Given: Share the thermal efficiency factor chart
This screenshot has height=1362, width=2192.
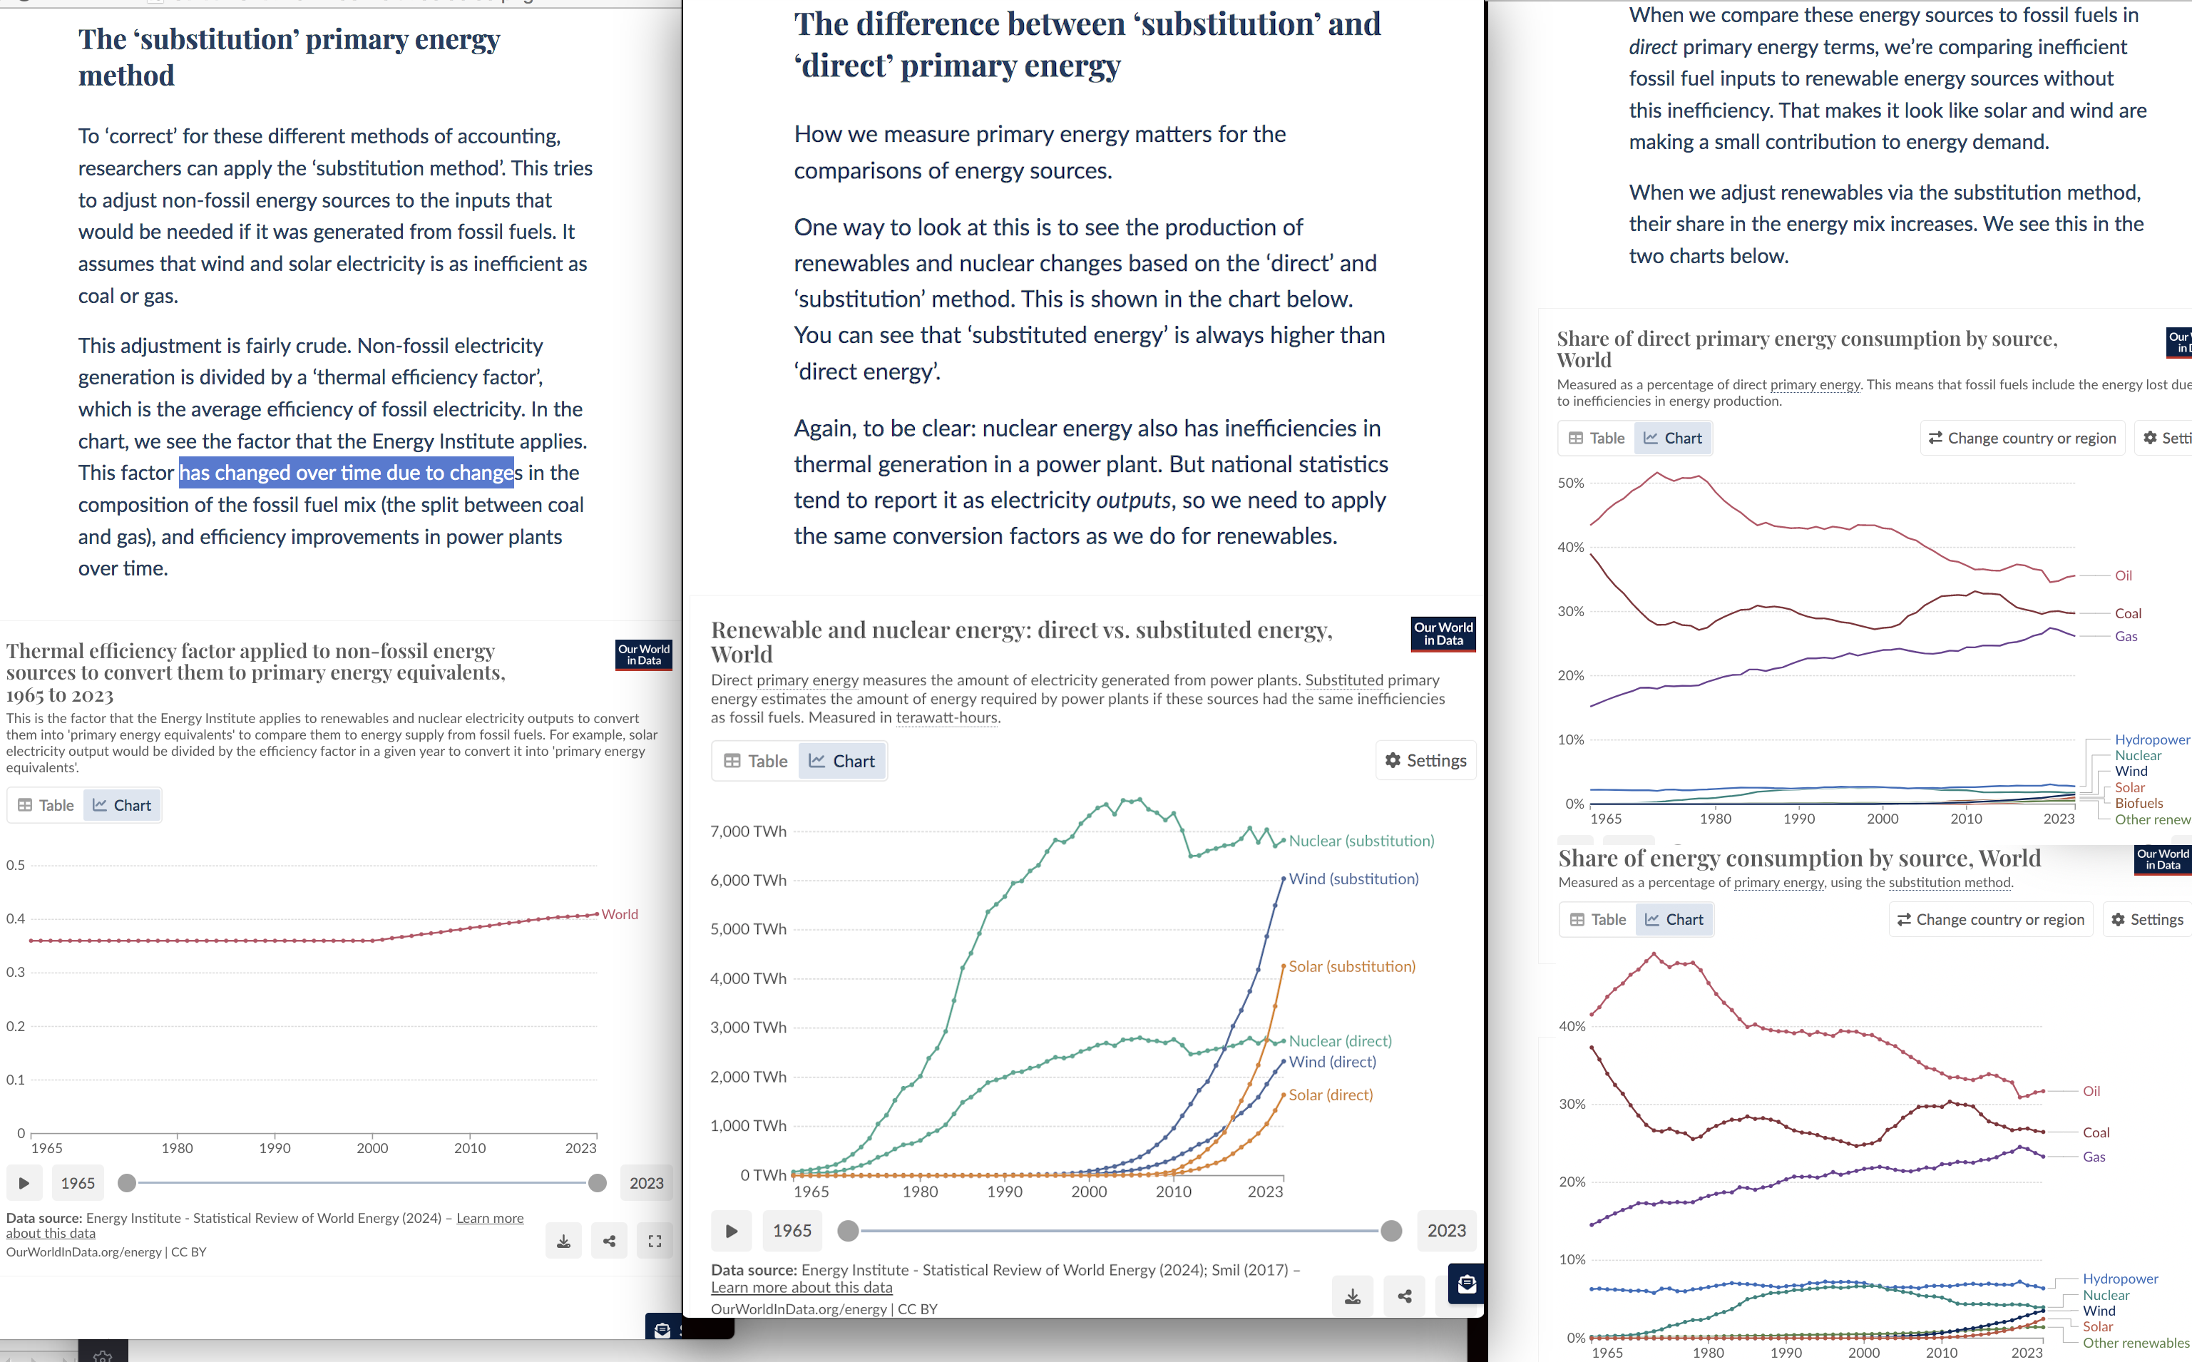Looking at the screenshot, I should (610, 1240).
